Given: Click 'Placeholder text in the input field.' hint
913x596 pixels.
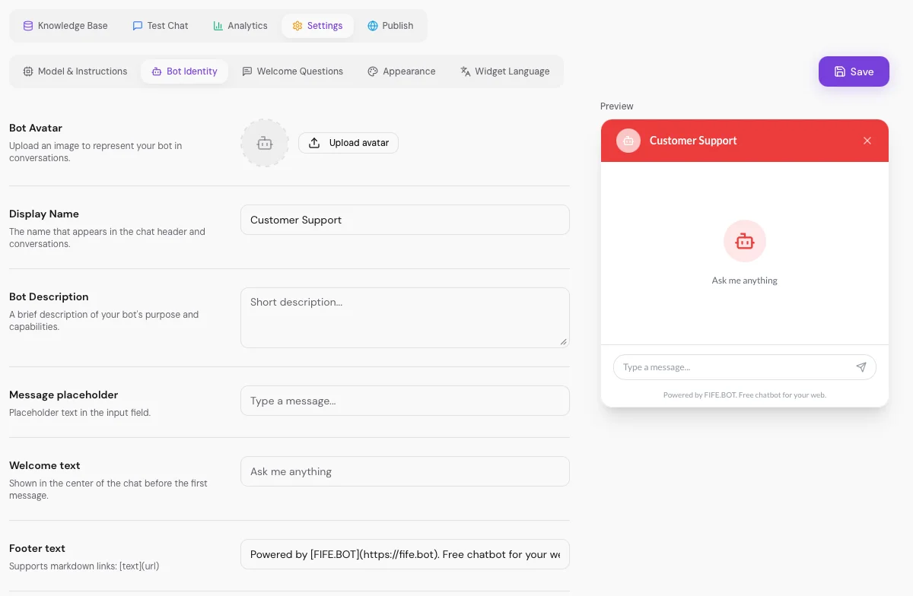Looking at the screenshot, I should click(80, 413).
